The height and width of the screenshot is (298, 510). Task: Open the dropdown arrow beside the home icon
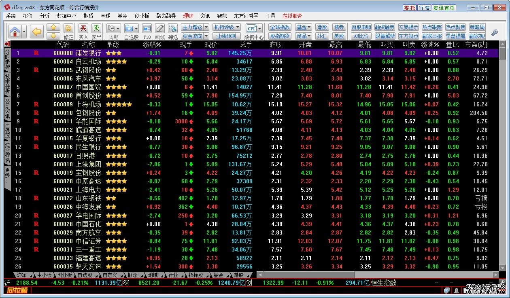click(x=24, y=31)
